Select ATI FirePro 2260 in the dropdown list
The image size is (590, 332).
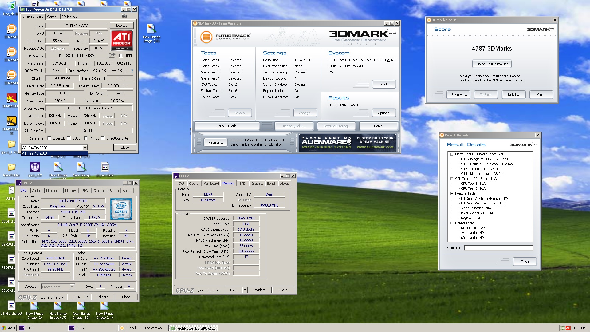click(x=55, y=153)
